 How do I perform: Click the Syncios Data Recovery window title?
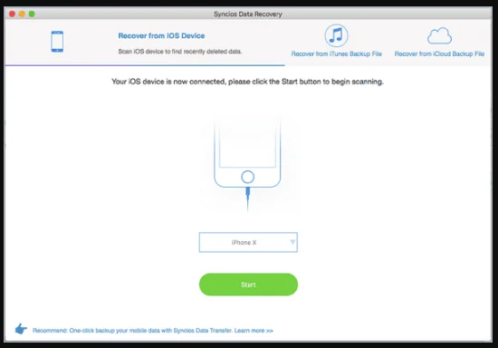click(x=248, y=14)
